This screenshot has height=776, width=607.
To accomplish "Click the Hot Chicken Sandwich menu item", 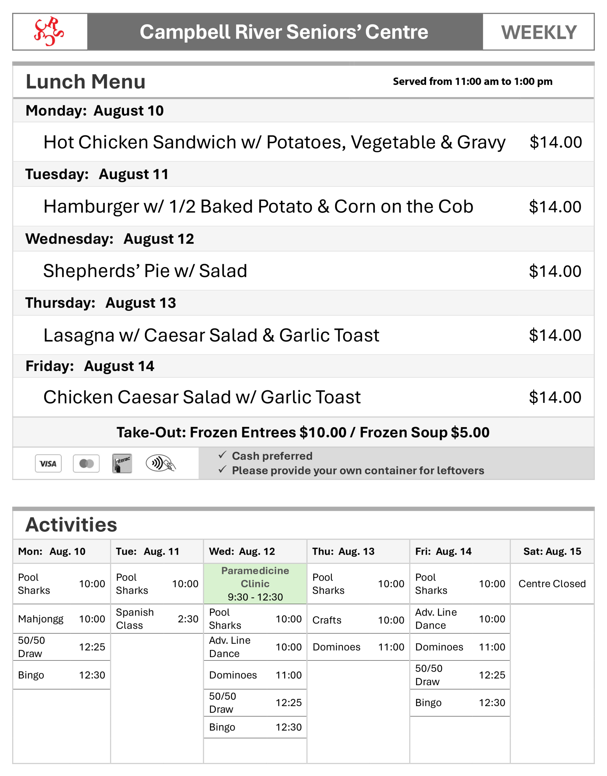I will pos(275,142).
